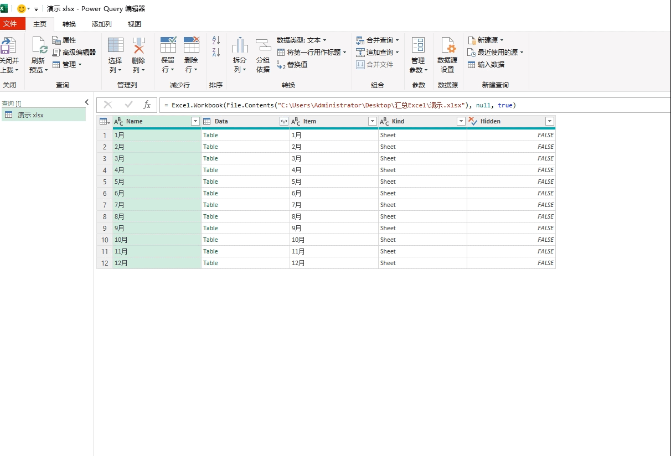Viewport: 671px width, 456px height.
Task: Select row number 5 header
Action: 105,182
